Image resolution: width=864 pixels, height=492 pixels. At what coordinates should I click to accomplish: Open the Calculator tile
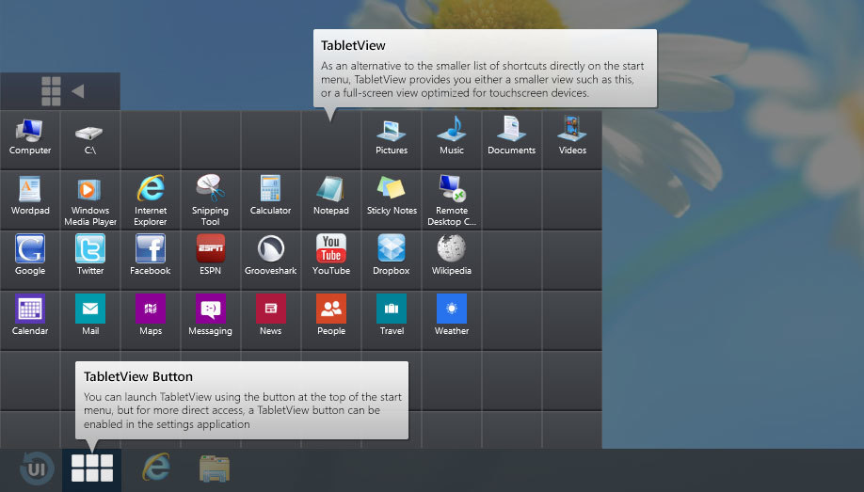pos(270,200)
